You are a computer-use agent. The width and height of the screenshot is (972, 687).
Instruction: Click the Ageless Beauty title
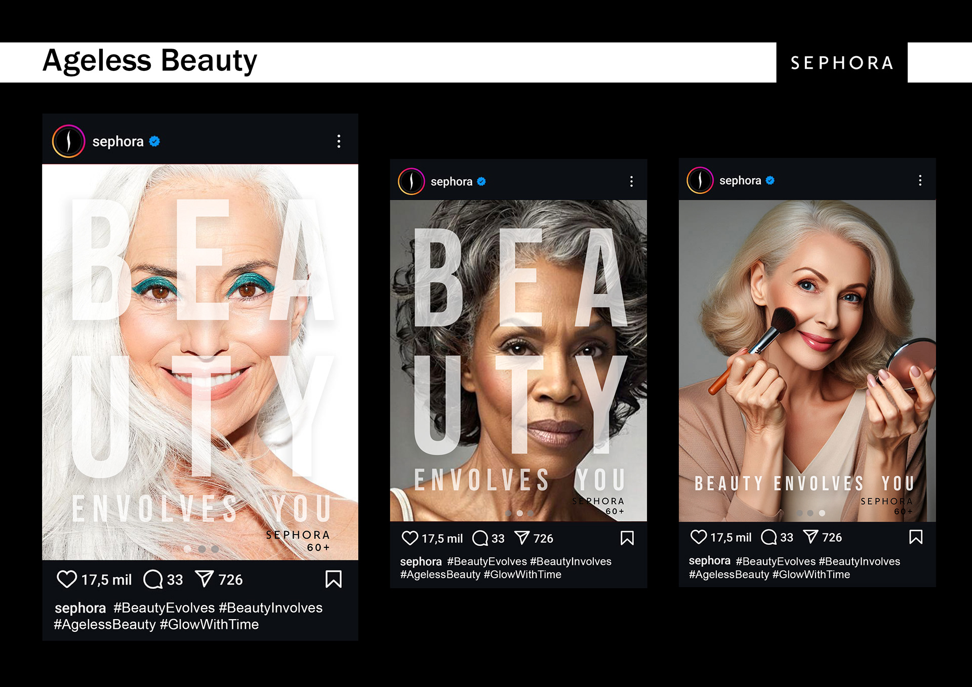coord(150,61)
